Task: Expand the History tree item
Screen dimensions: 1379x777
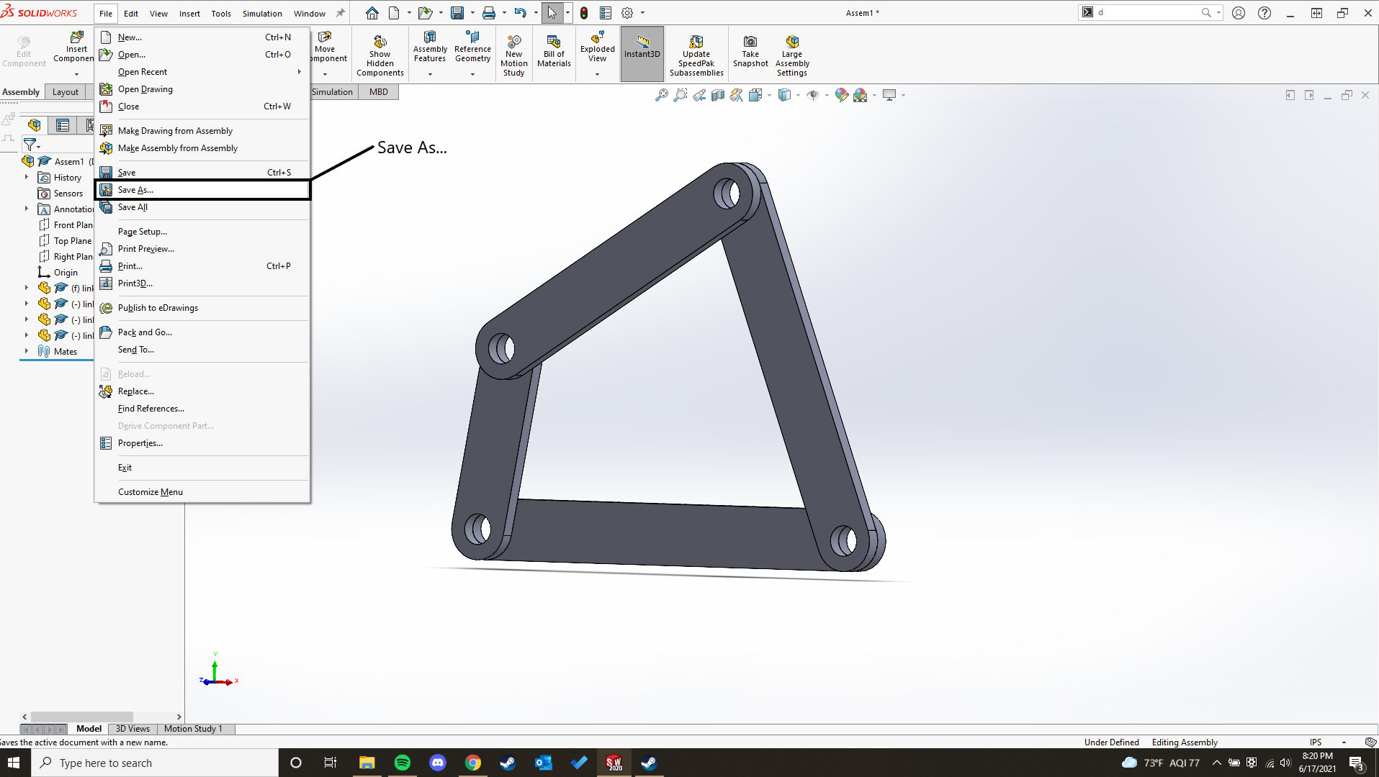Action: pyautogui.click(x=27, y=177)
